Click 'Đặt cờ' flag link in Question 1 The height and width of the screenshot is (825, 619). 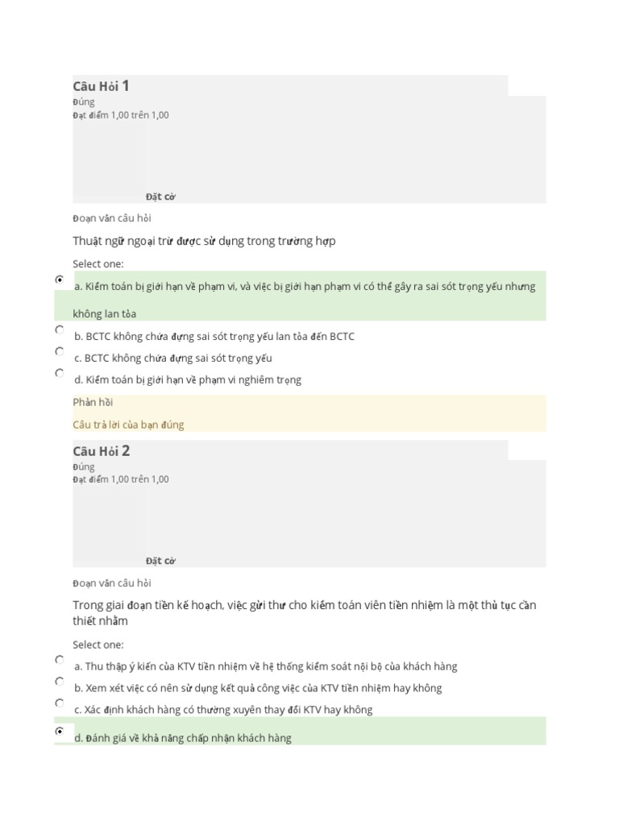[x=160, y=197]
